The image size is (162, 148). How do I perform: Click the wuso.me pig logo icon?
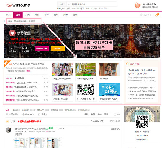tap(9, 5)
